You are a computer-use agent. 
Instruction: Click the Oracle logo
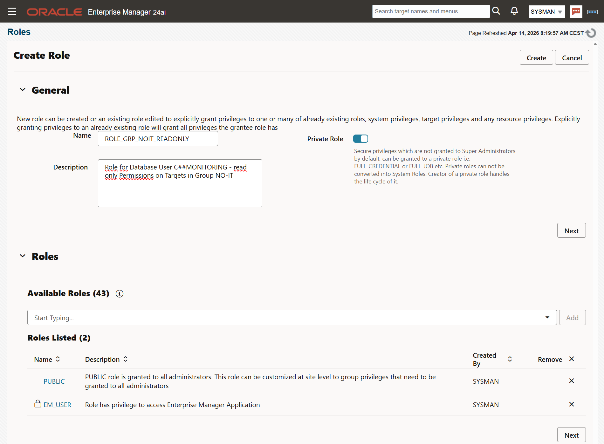coord(54,12)
